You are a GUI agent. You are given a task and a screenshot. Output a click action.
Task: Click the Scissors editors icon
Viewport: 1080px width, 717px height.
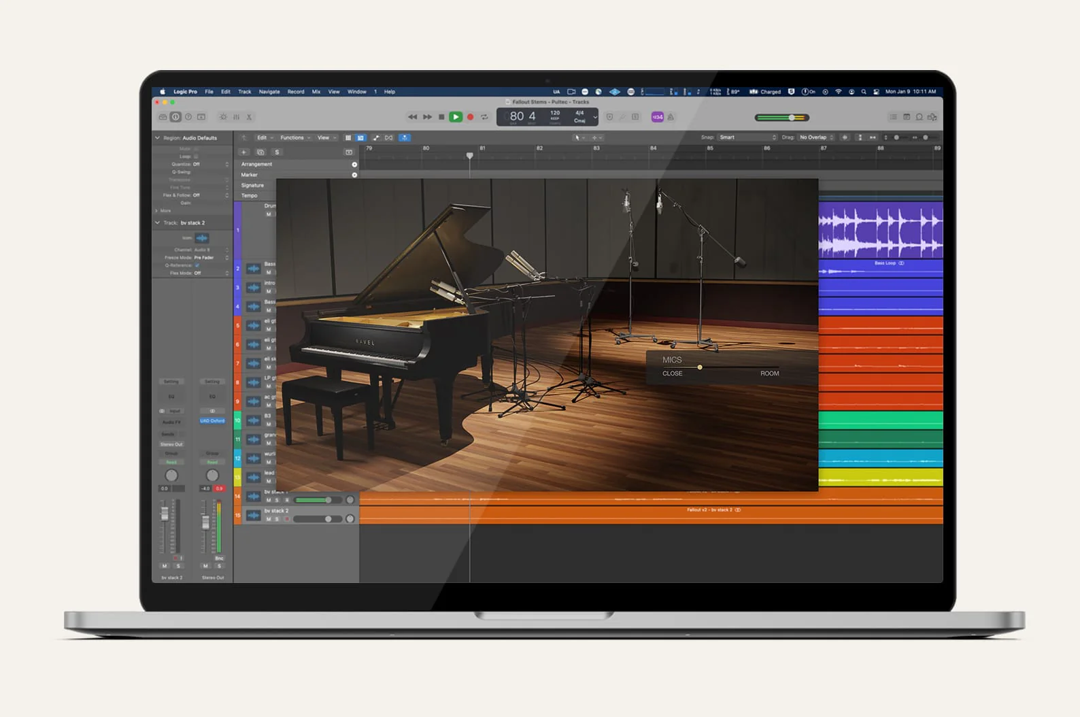(x=249, y=117)
